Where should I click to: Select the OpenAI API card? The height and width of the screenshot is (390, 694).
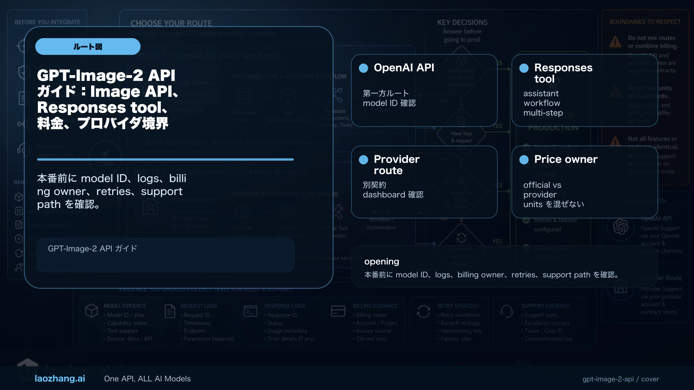424,90
